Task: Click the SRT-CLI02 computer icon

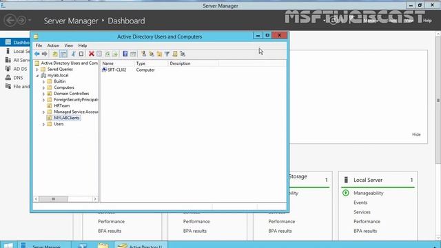Action: pyautogui.click(x=104, y=70)
